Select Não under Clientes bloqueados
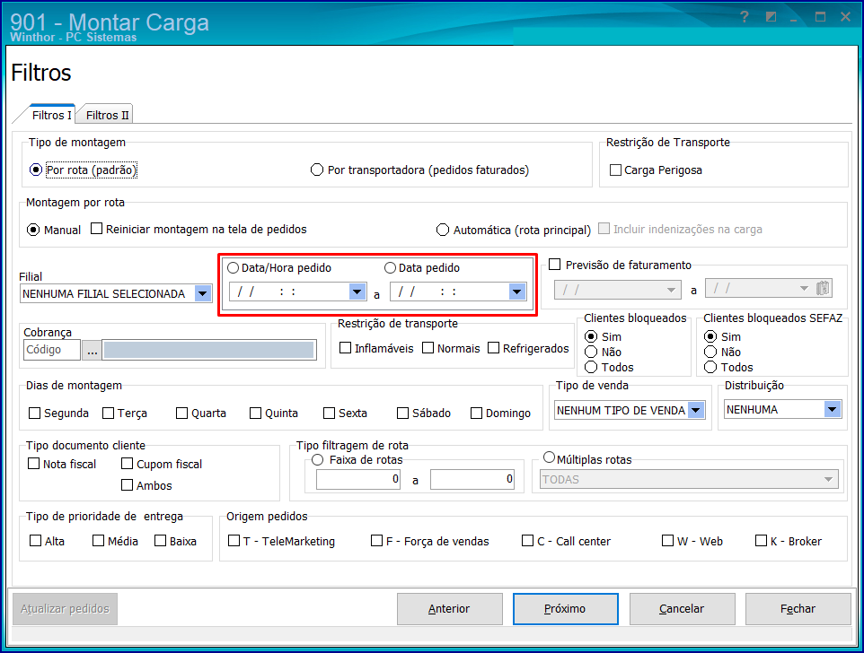The image size is (864, 653). [x=591, y=352]
